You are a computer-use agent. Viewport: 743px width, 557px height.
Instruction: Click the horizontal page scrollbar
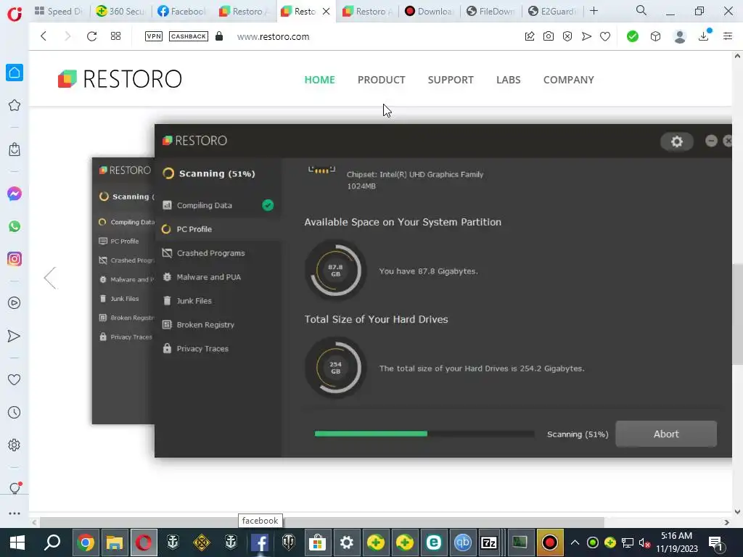322,522
